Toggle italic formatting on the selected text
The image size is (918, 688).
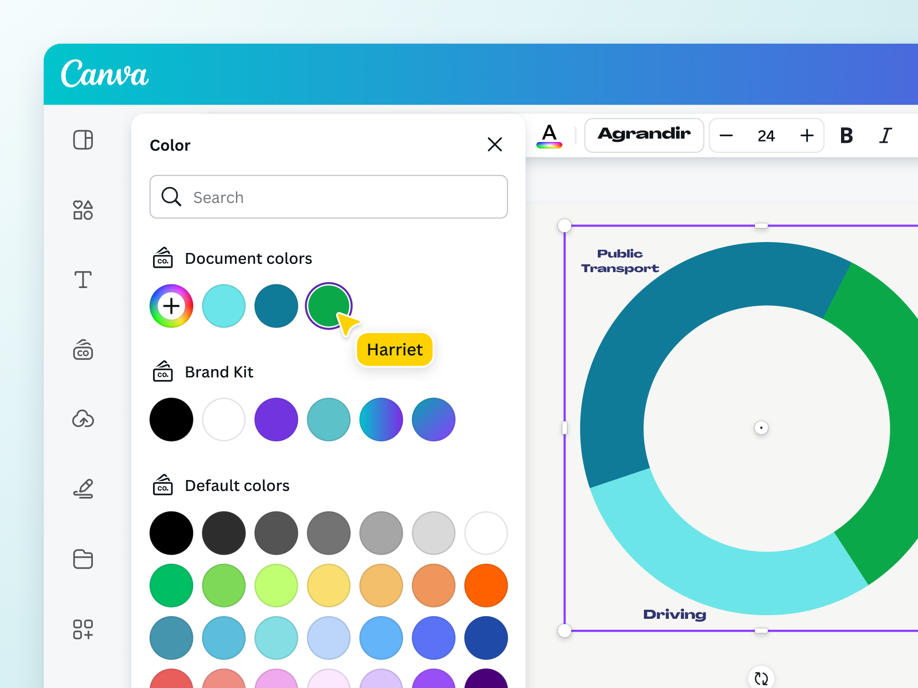885,135
